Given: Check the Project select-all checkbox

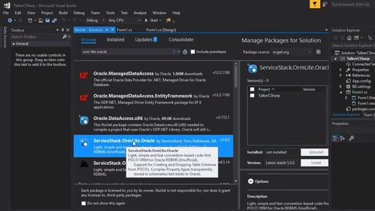Looking at the screenshot, I should pos(252,89).
